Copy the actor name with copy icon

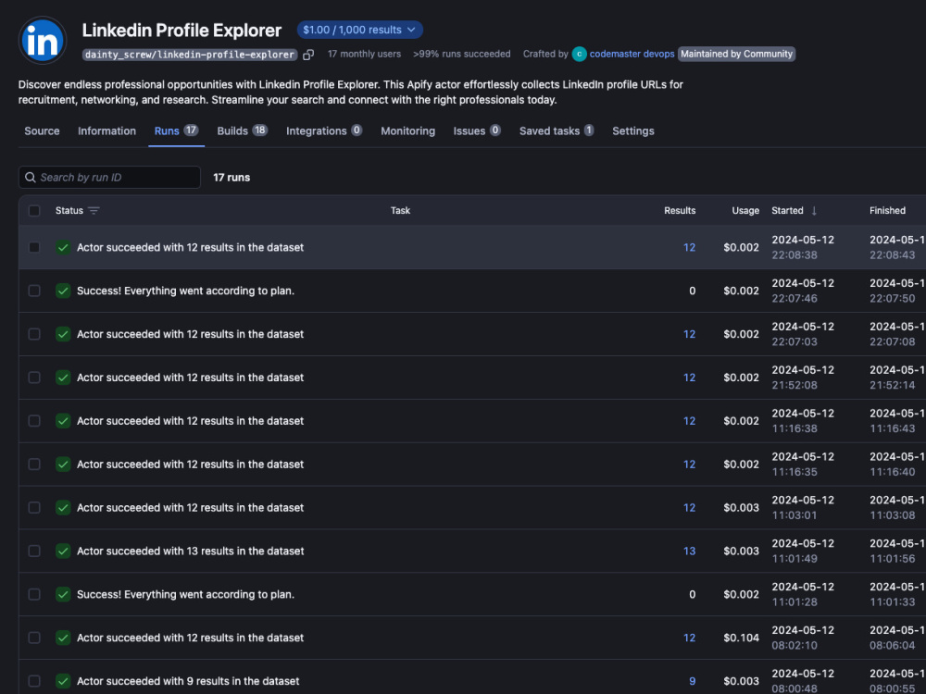308,55
